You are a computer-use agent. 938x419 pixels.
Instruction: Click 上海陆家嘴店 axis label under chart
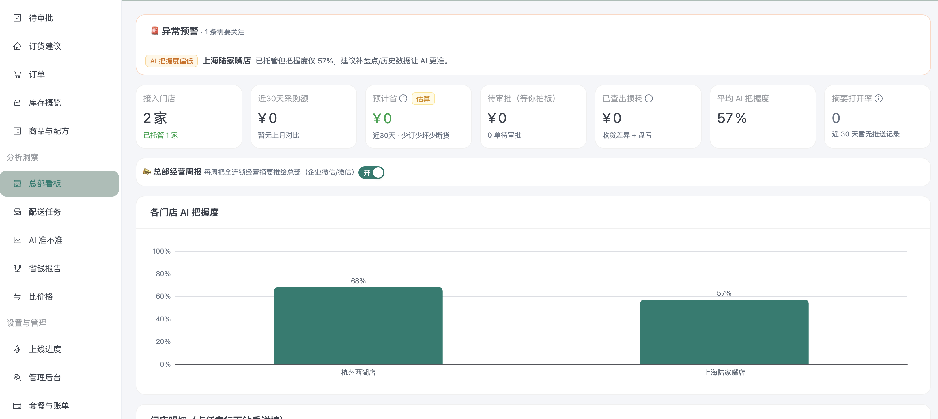coord(724,373)
